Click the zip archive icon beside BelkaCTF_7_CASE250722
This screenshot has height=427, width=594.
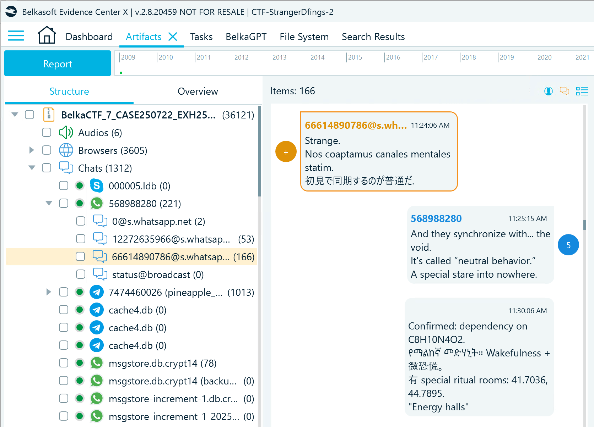tap(49, 115)
